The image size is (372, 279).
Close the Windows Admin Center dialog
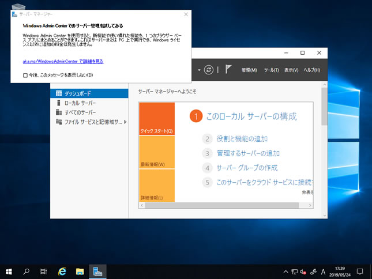186,14
